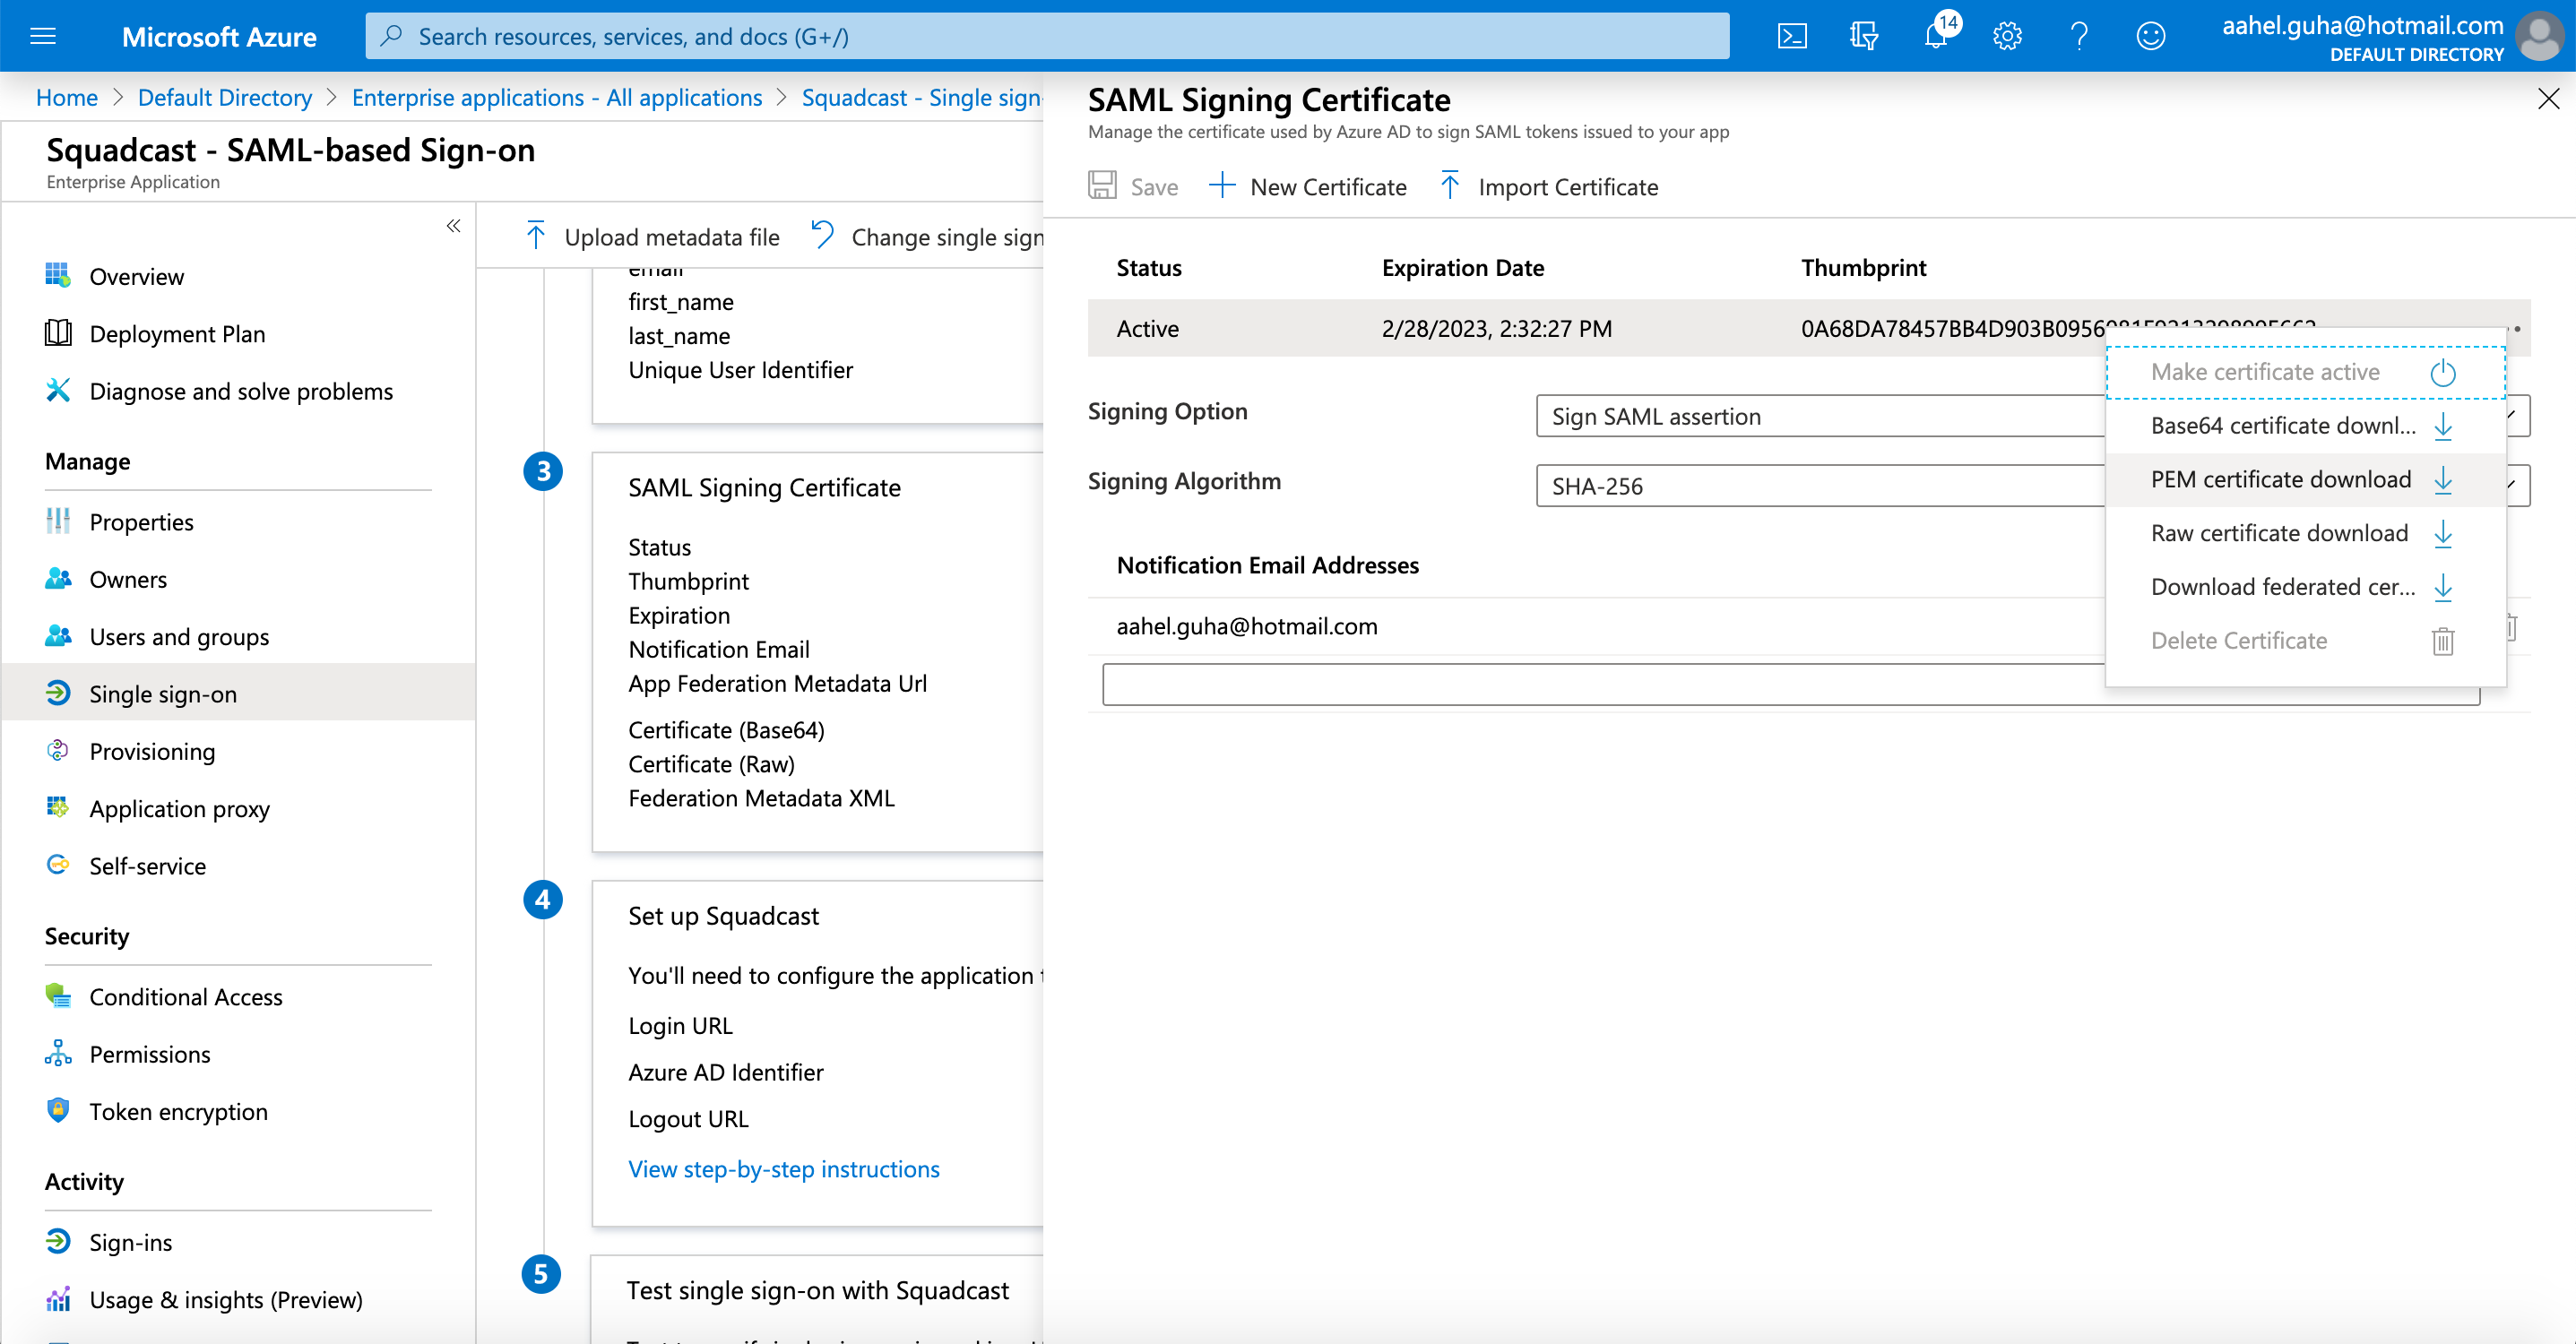Open Conditional Access in sidebar

pyautogui.click(x=185, y=997)
